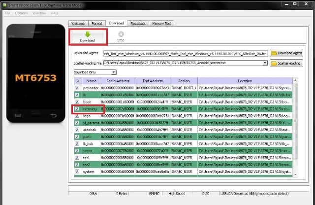Click the partition table scrollbar thumb
This screenshot has height=205, width=315.
295,121
